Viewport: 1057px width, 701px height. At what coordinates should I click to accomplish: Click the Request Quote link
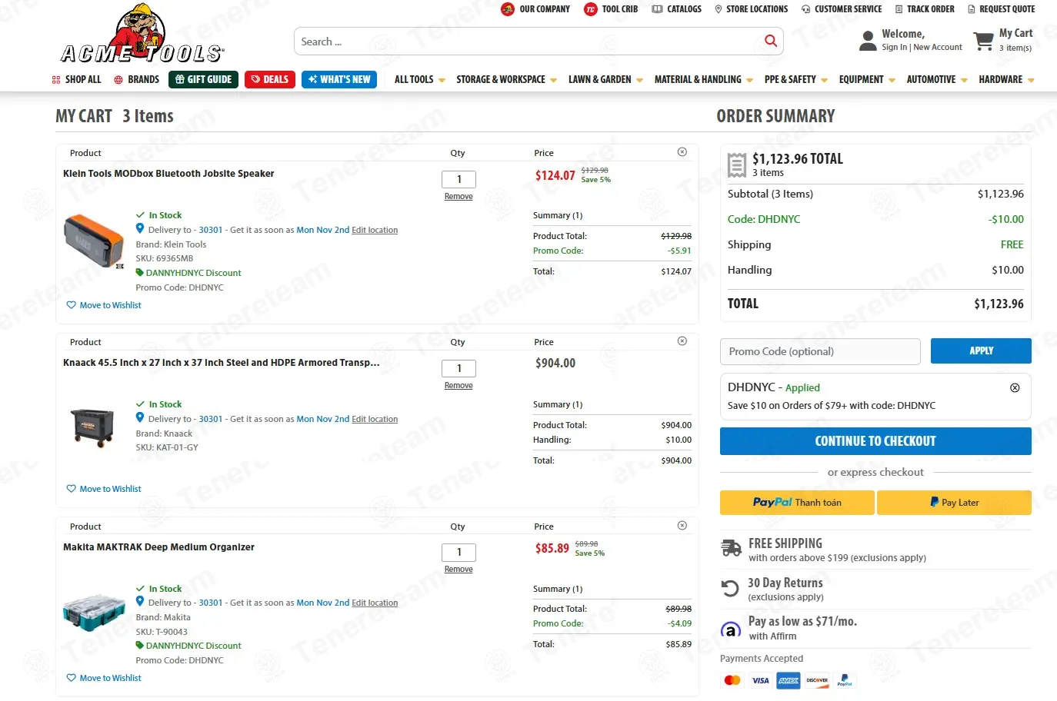pos(1001,9)
